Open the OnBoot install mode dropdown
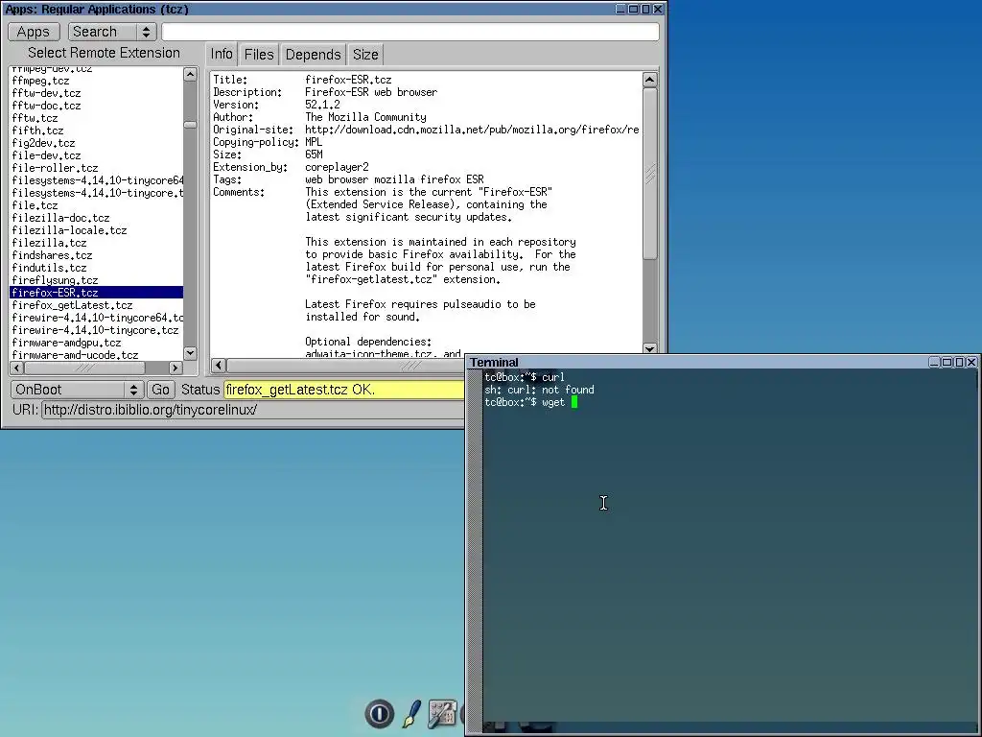982x737 pixels. [77, 390]
